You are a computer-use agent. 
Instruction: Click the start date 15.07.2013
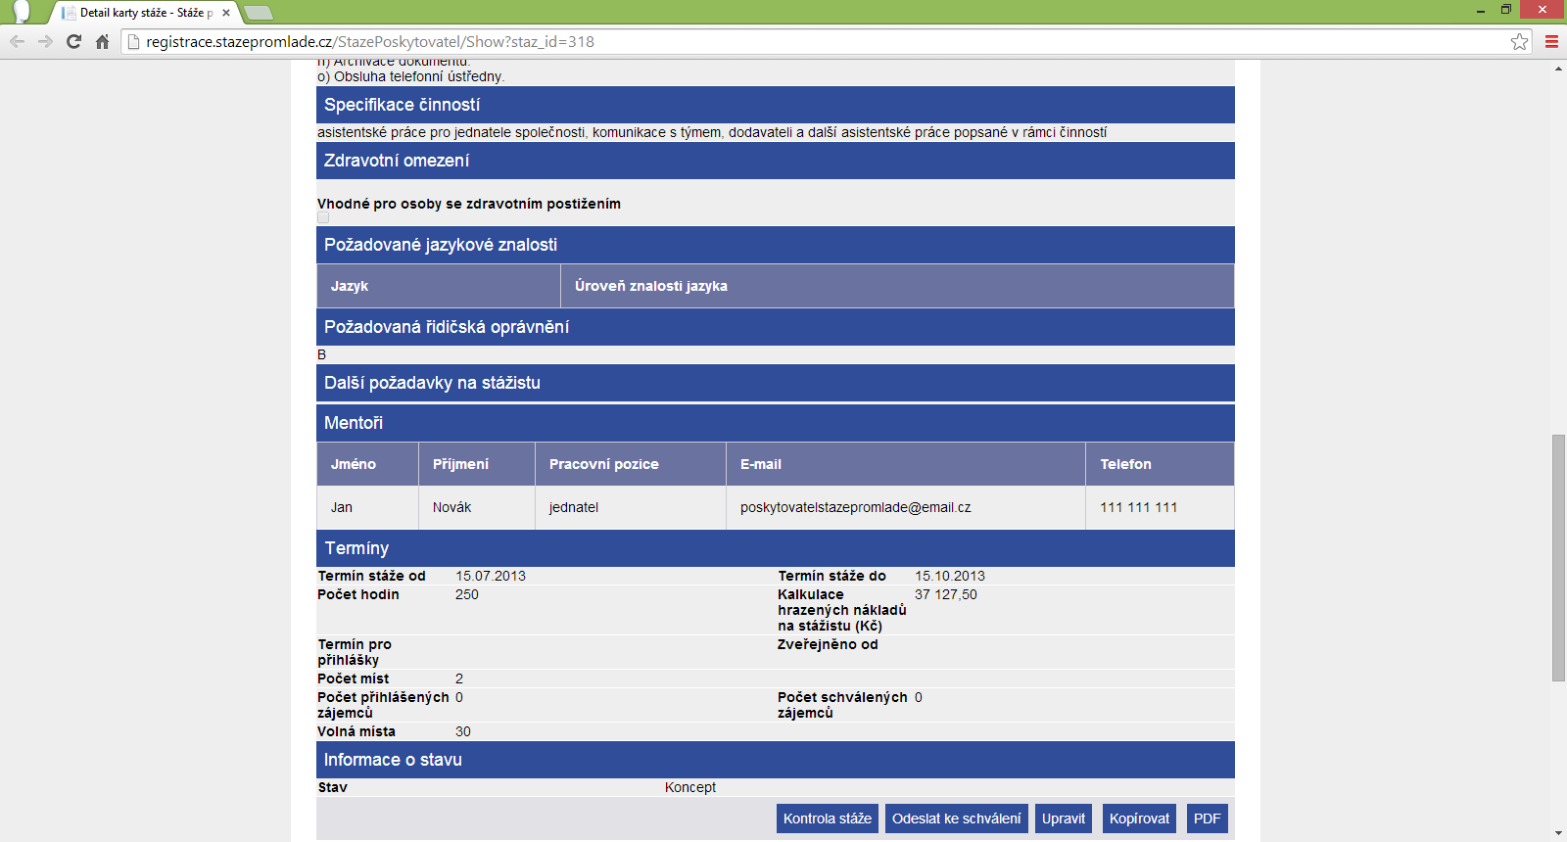point(491,576)
